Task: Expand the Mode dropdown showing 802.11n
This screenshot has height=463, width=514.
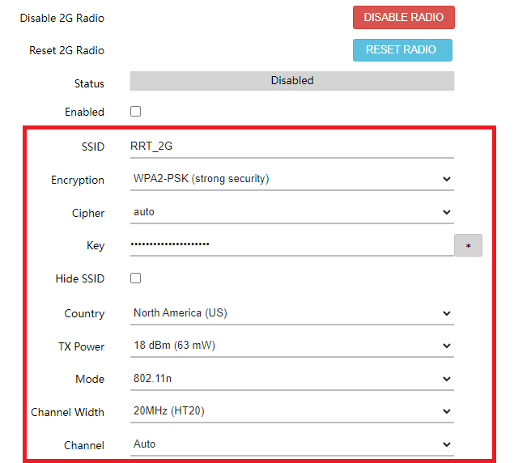Action: pyautogui.click(x=291, y=379)
